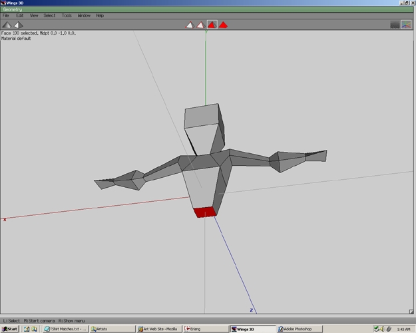Toggle ground plane grid display
This screenshot has width=416, height=333.
click(x=395, y=25)
